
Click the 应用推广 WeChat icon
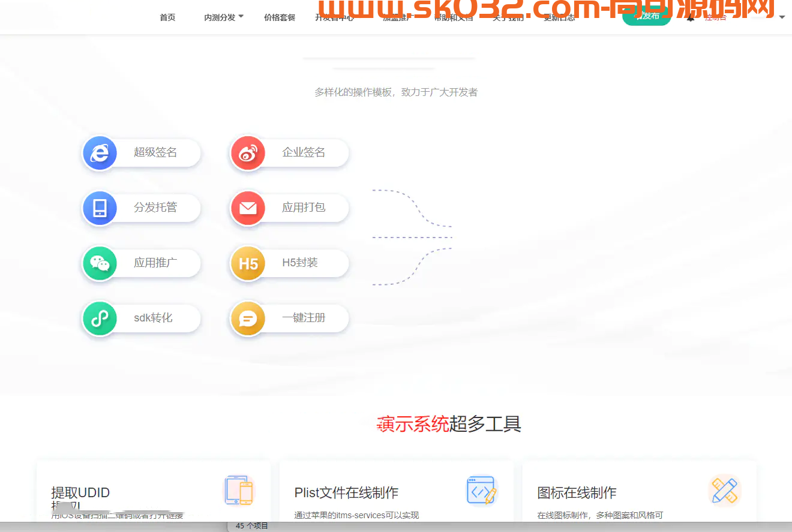[100, 263]
